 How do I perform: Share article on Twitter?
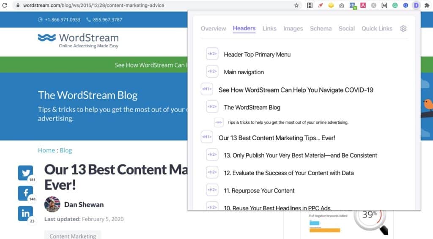[25, 173]
